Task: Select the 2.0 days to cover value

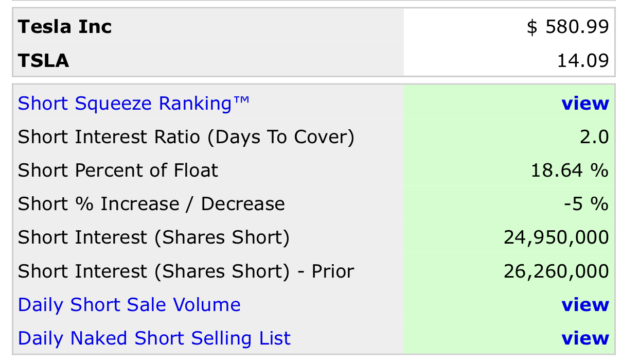Action: point(596,137)
